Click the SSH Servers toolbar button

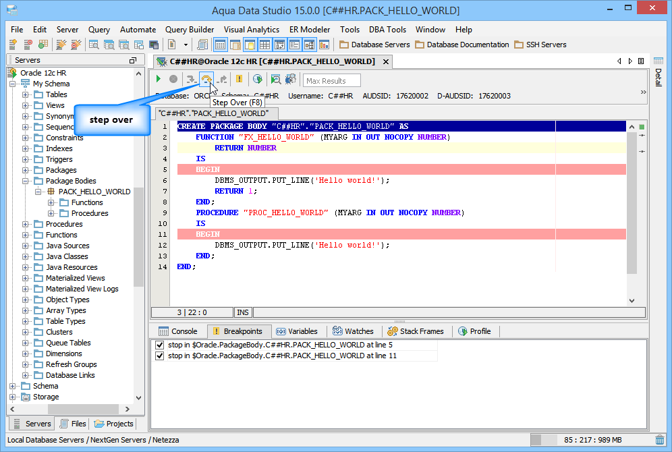(x=540, y=45)
